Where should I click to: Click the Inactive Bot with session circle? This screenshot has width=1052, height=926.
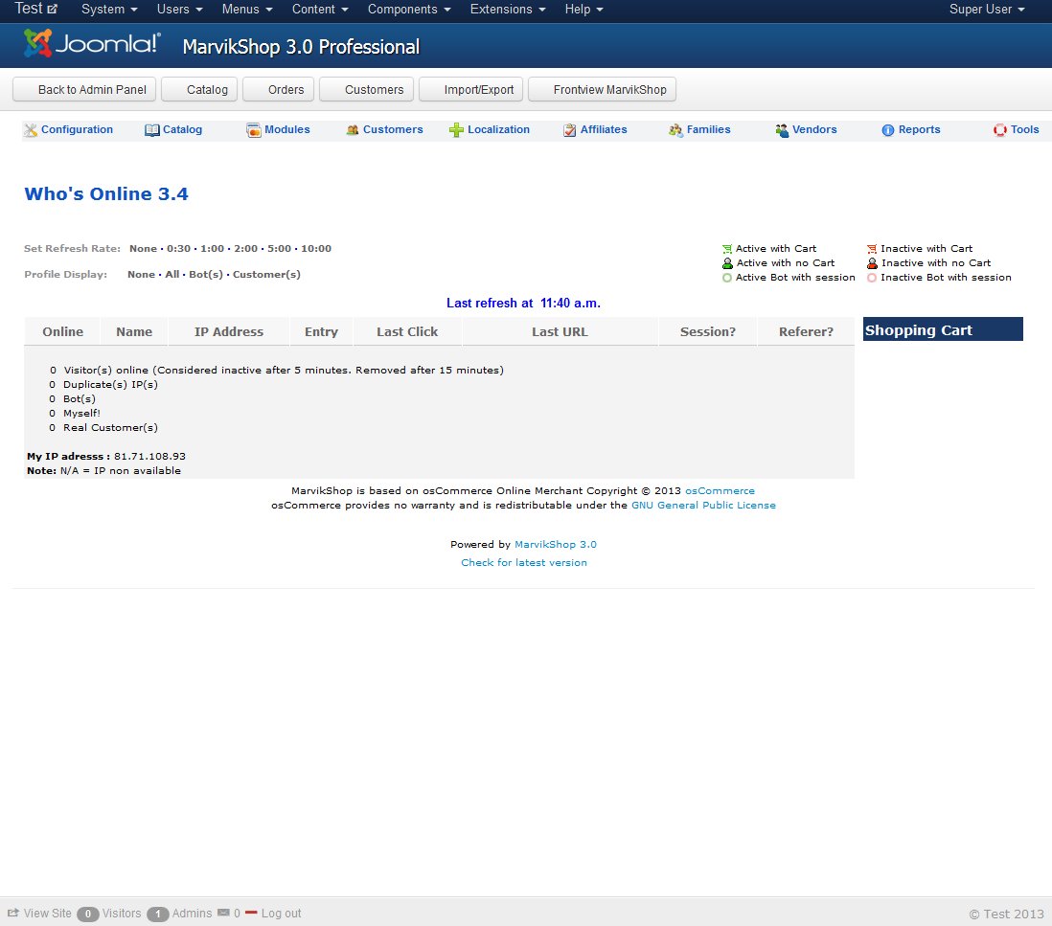point(872,278)
